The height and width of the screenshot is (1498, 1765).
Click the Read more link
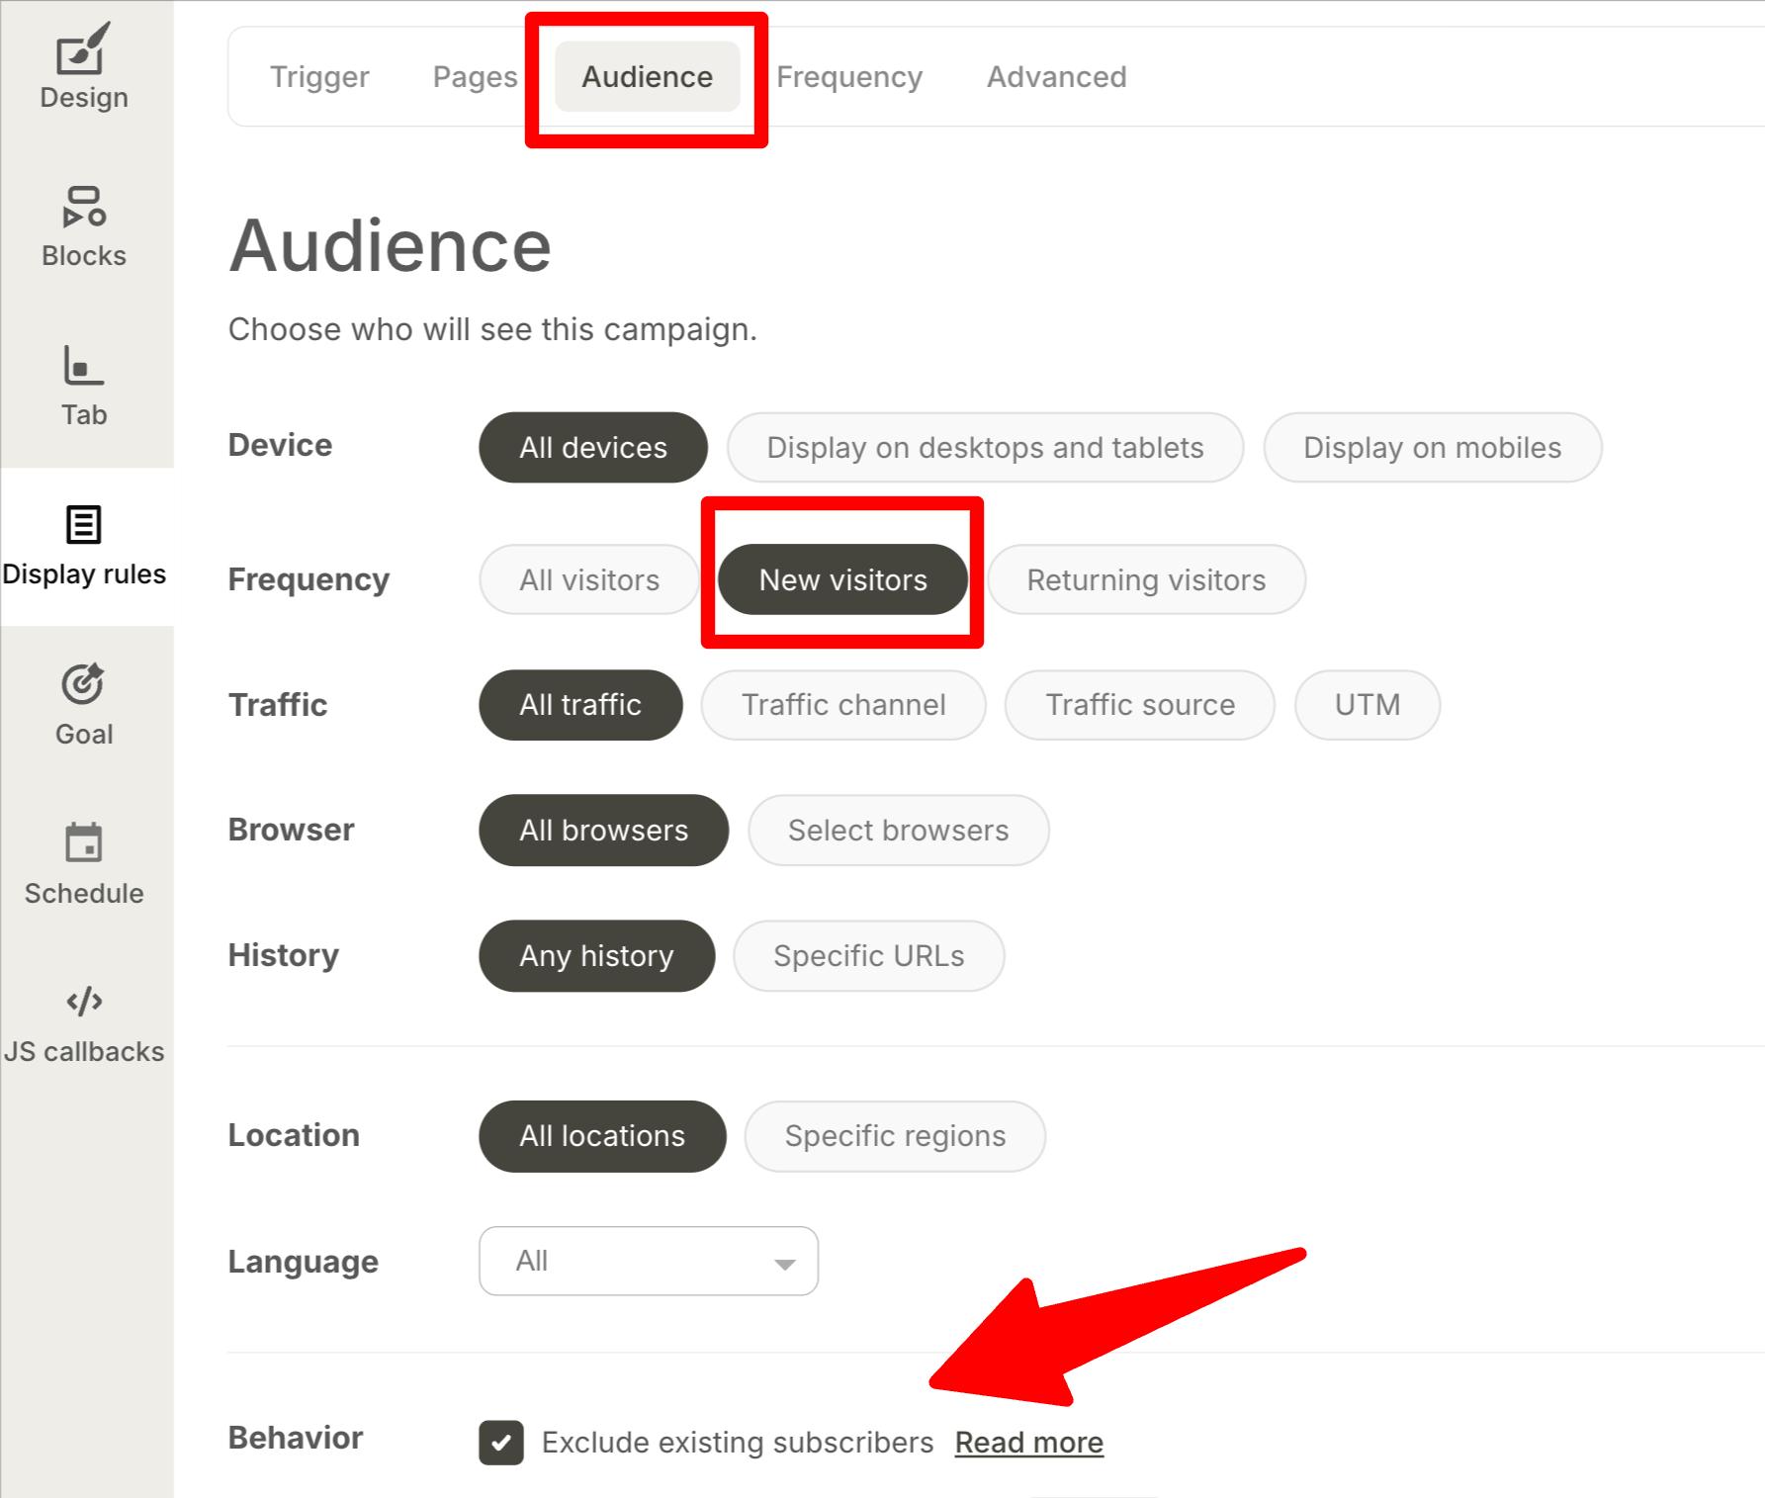point(1028,1443)
